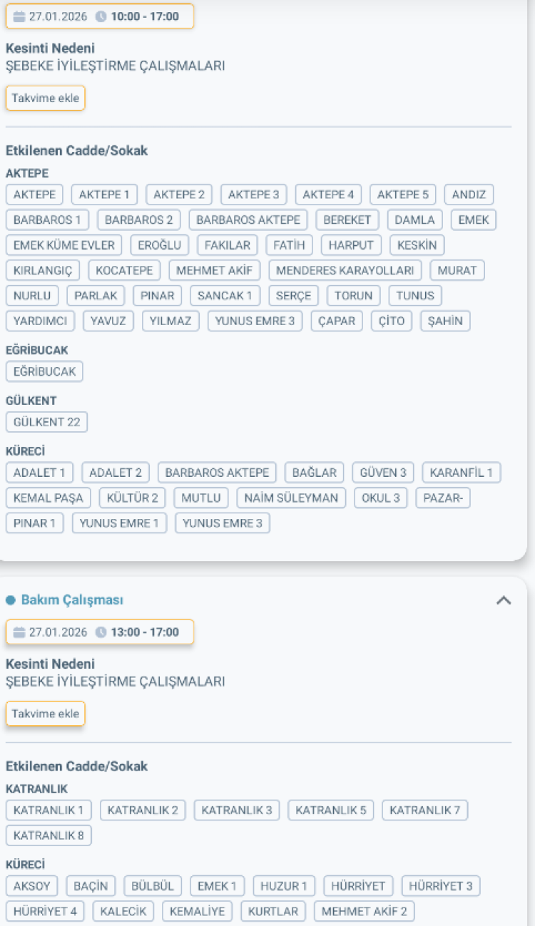Select the HUZUR 1 chip
The height and width of the screenshot is (926, 535).
(284, 886)
